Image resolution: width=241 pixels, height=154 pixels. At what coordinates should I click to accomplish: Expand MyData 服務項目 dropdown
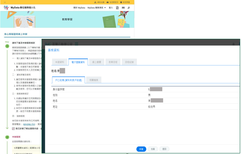[x=96, y=8]
